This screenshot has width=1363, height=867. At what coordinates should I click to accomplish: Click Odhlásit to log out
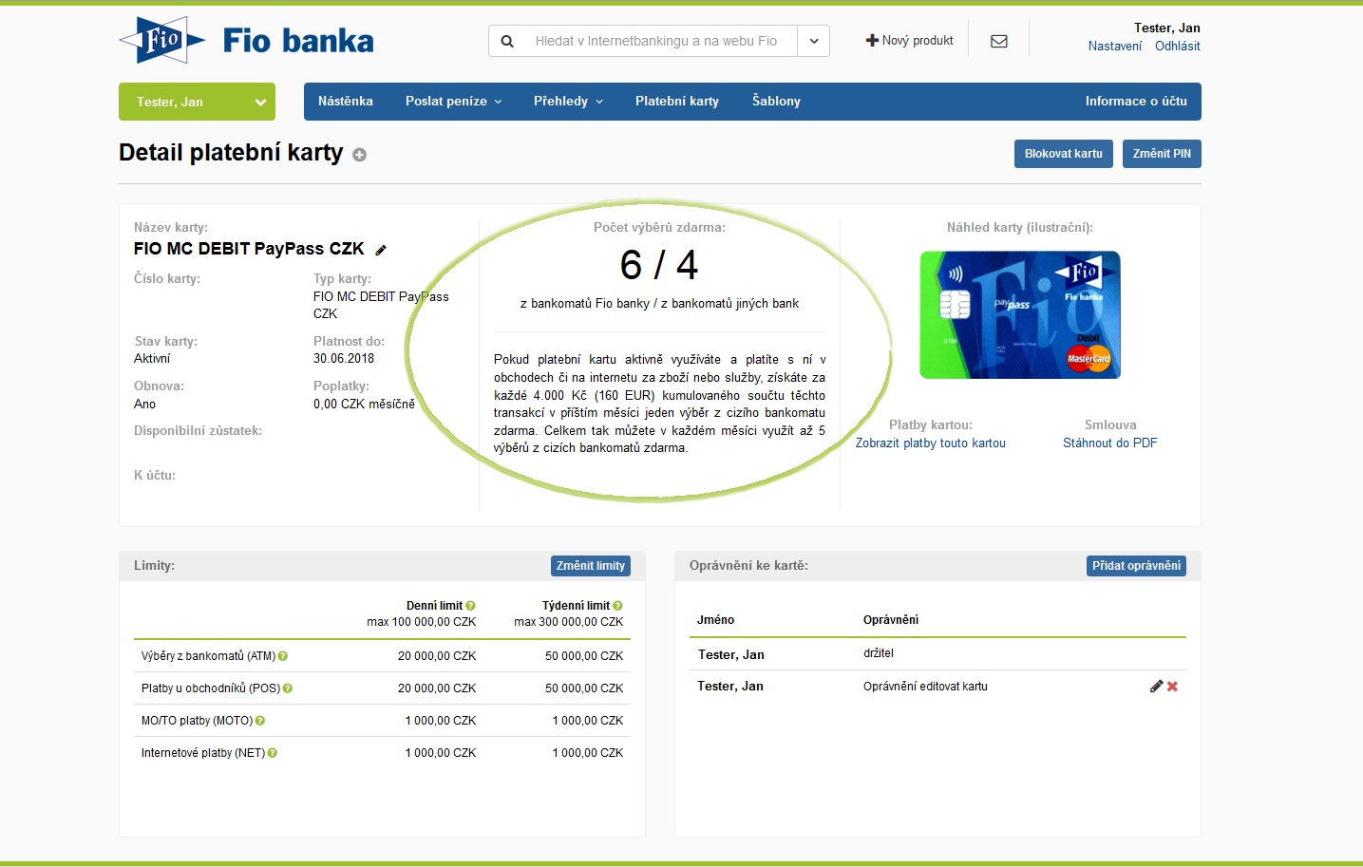1178,47
